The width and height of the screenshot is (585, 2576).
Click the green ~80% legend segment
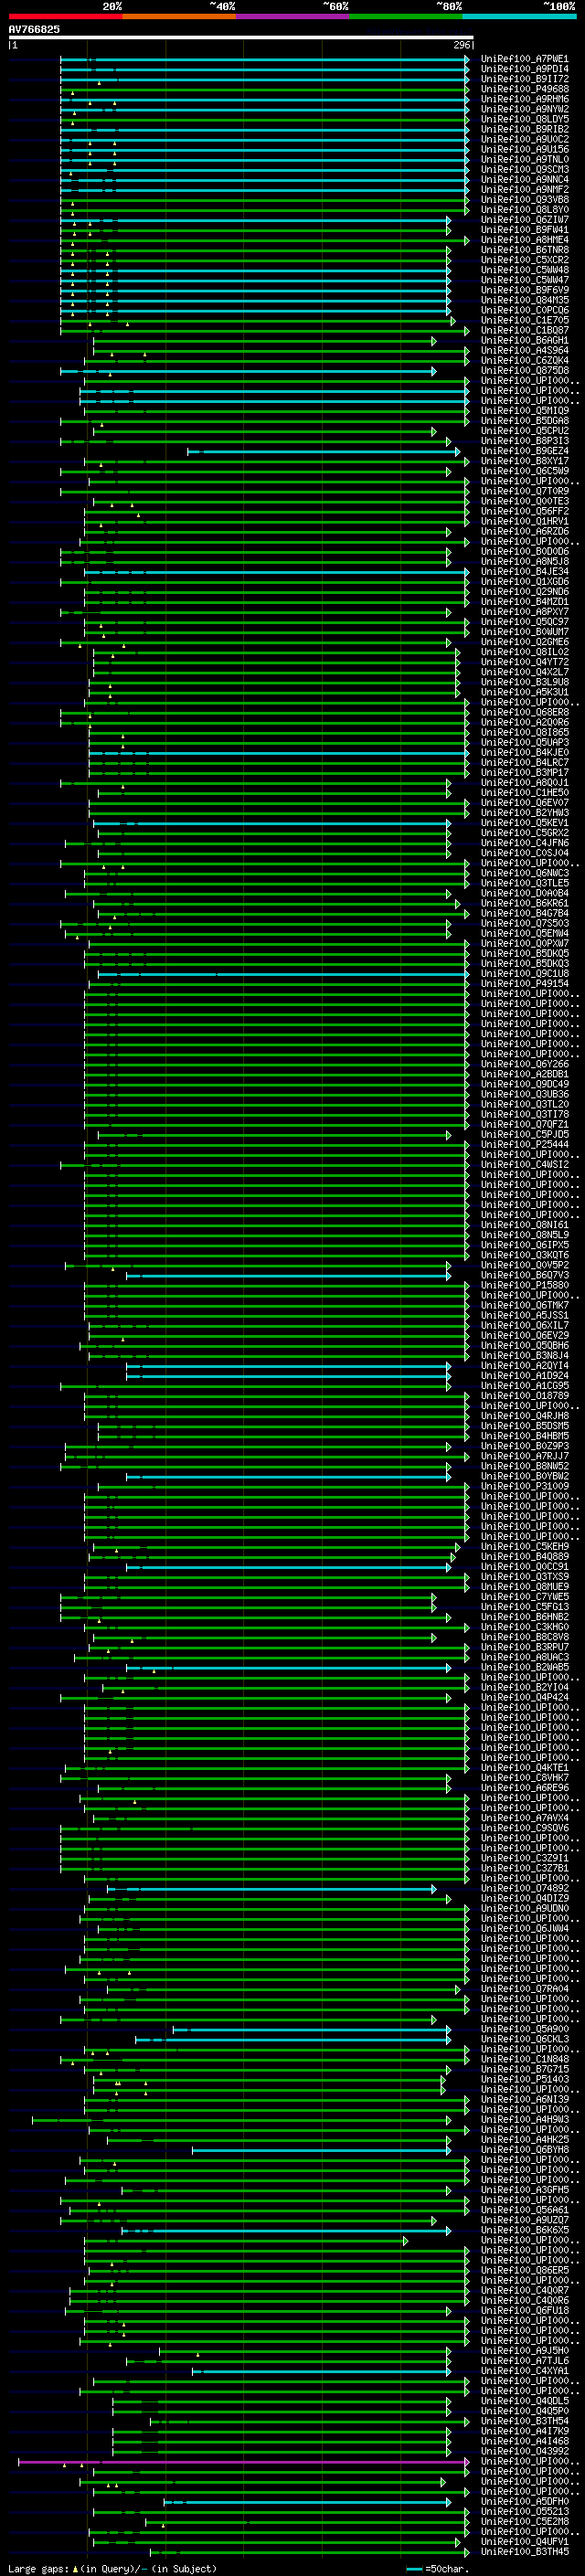click(406, 16)
